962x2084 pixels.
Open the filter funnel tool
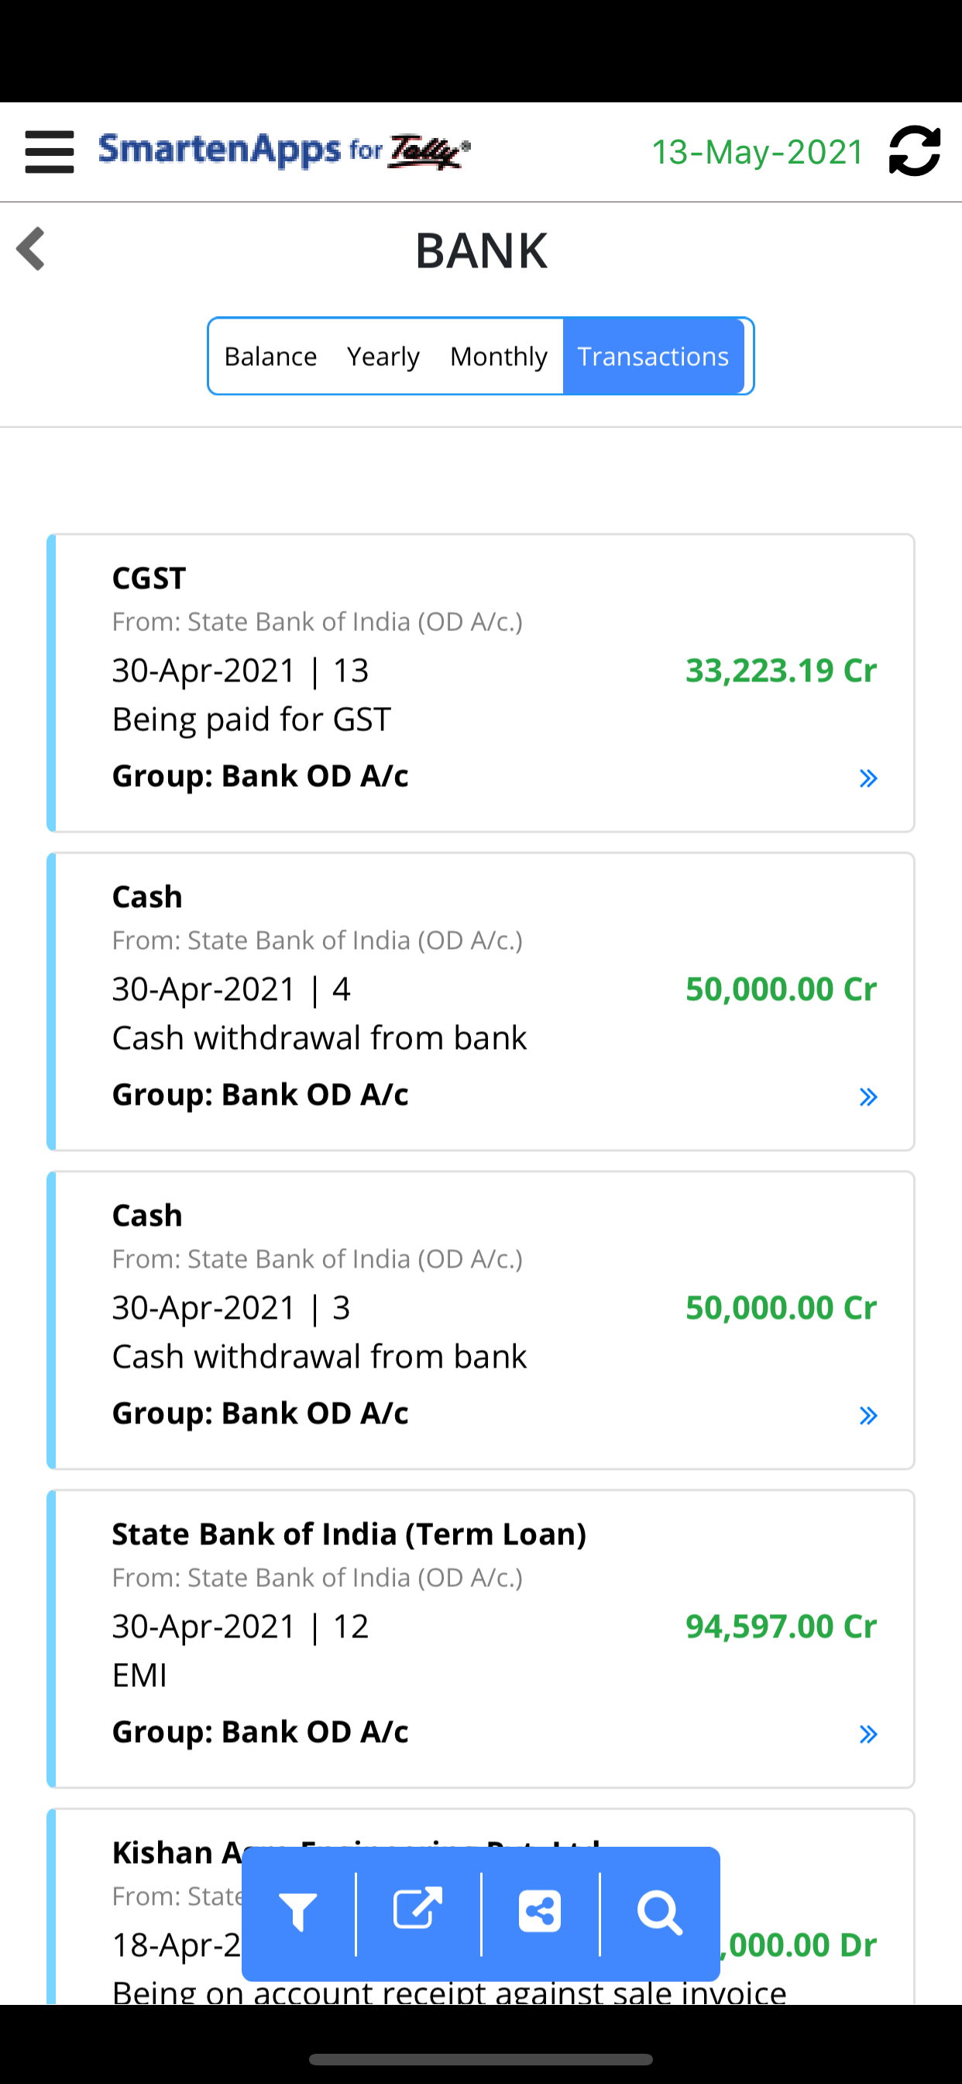tap(298, 1913)
